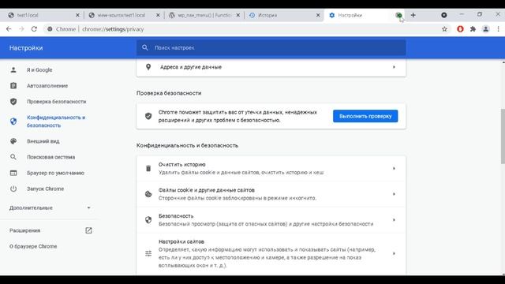Click the address bar URL chrome://settings/privacy
Screen dimensions: 505x284
[113, 29]
